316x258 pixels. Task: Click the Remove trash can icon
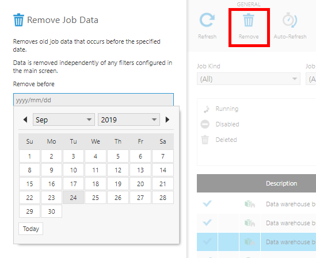point(249,20)
